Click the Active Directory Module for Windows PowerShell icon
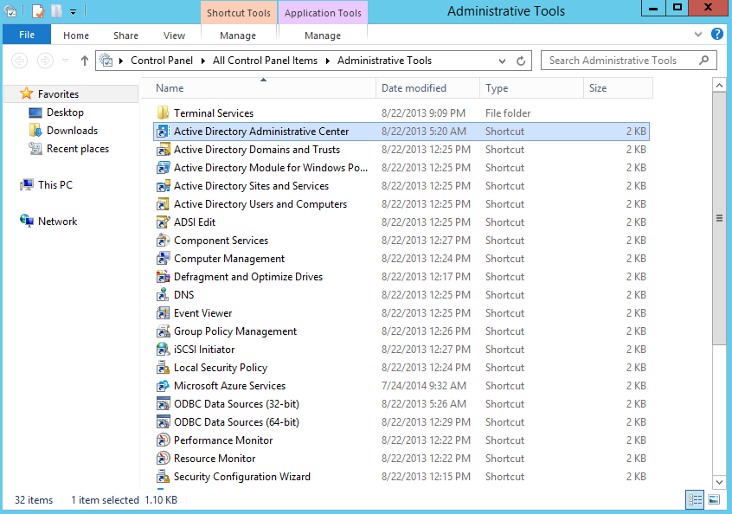 (x=163, y=168)
